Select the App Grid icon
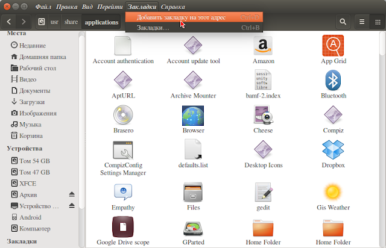 pos(333,46)
